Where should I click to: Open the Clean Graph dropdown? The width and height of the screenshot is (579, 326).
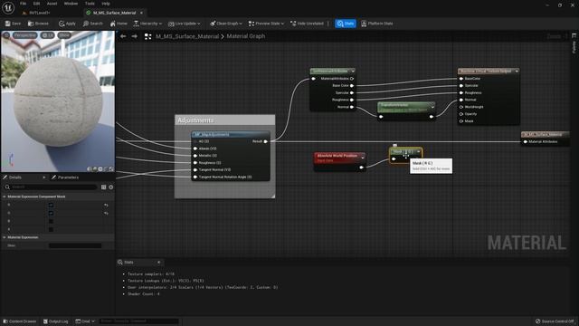[226, 24]
